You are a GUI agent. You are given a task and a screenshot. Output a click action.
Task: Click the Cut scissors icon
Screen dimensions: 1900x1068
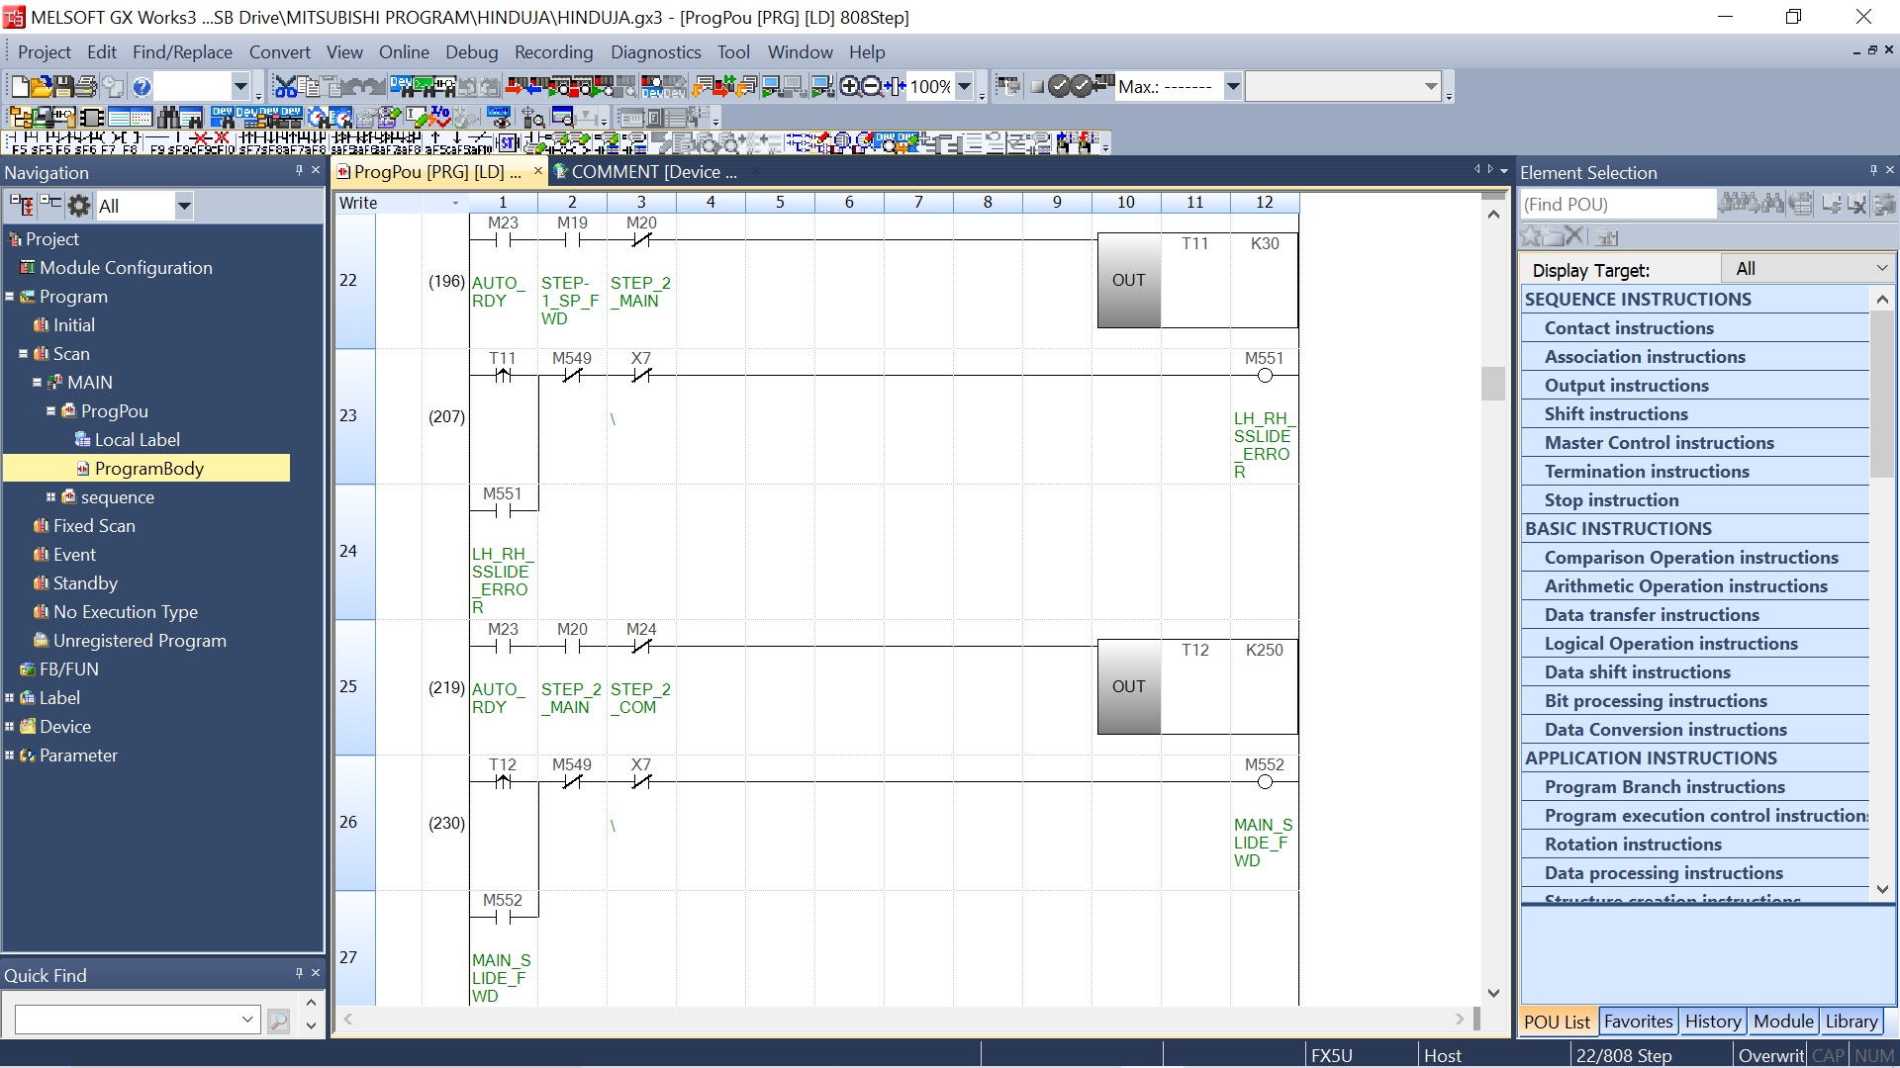coord(285,87)
